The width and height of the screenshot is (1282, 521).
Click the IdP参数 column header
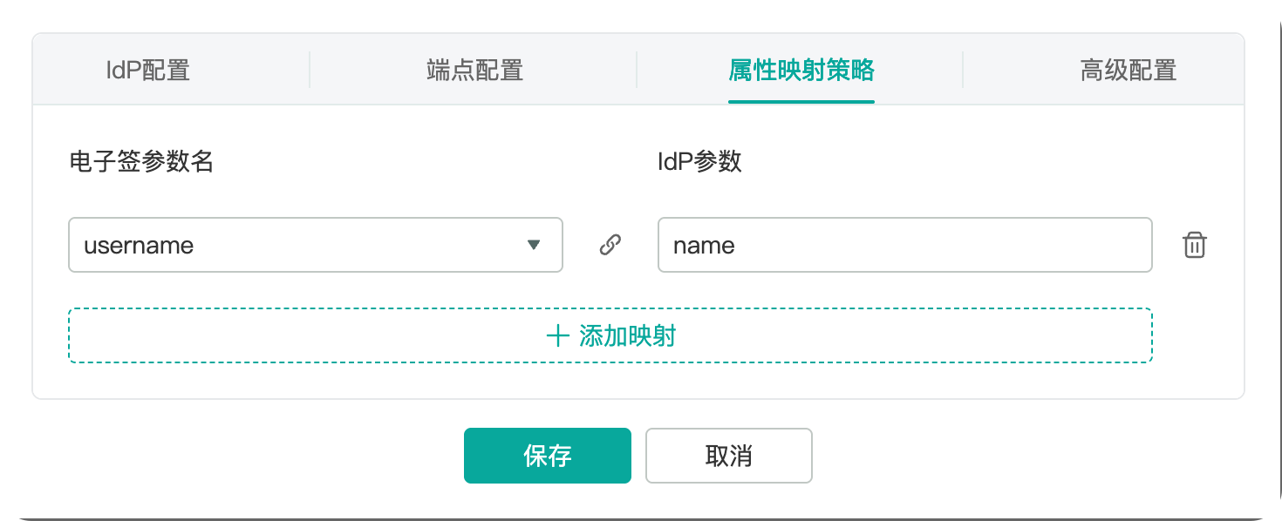699,161
